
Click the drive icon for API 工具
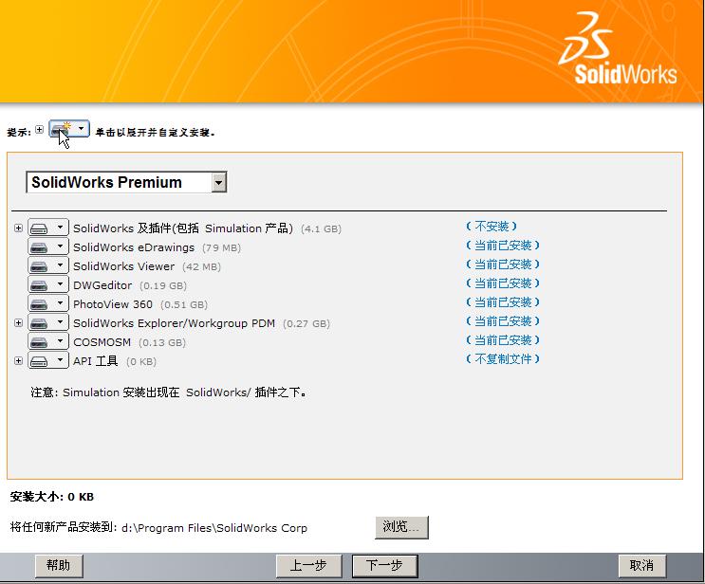click(x=39, y=361)
